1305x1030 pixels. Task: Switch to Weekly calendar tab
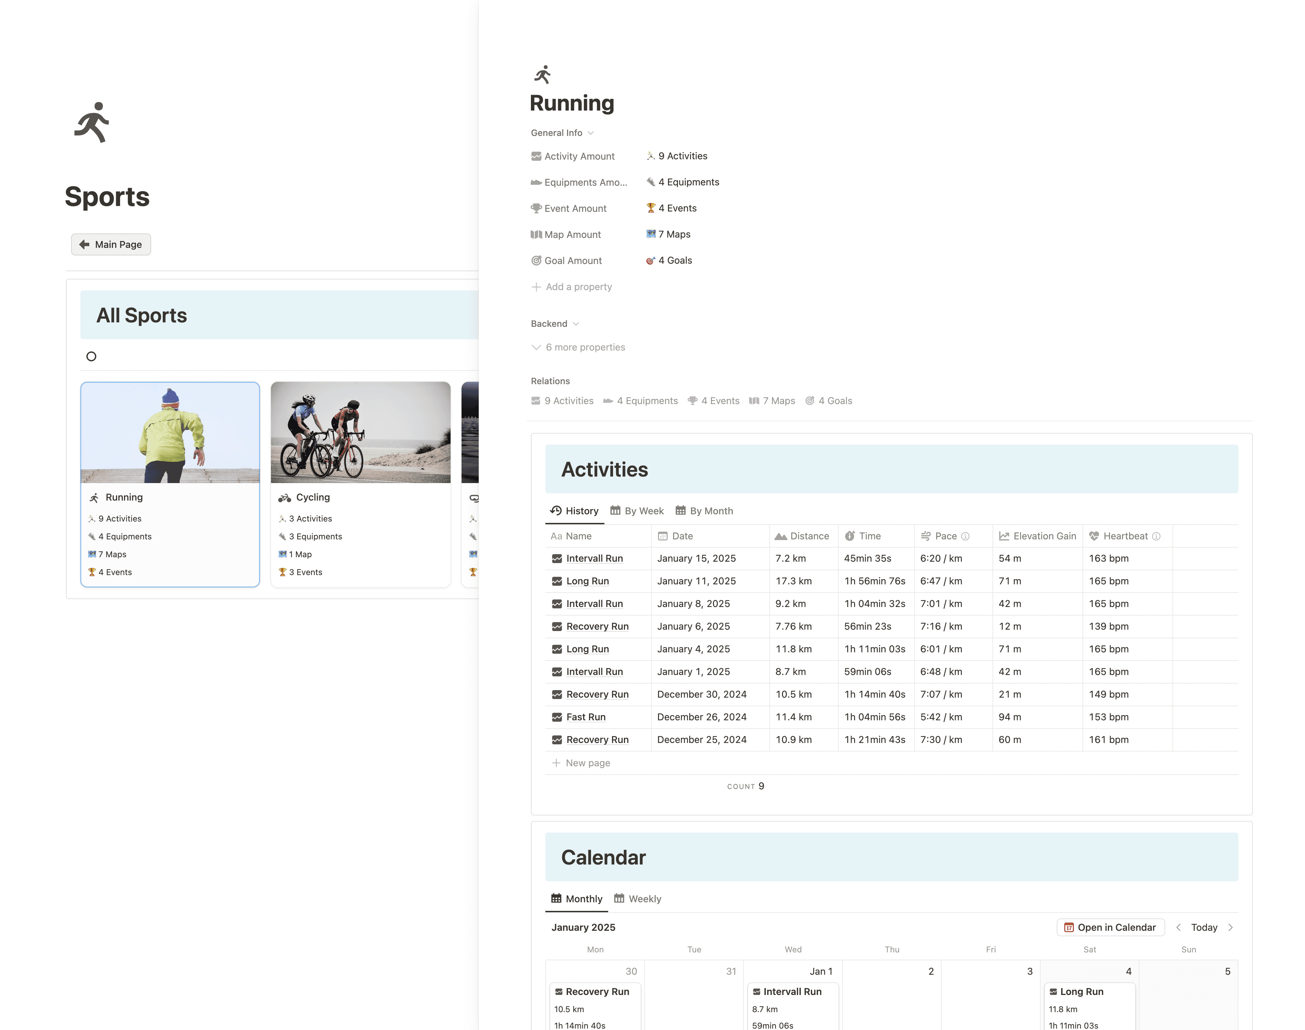coord(637,899)
